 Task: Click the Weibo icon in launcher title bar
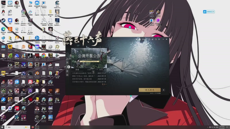click(x=153, y=39)
